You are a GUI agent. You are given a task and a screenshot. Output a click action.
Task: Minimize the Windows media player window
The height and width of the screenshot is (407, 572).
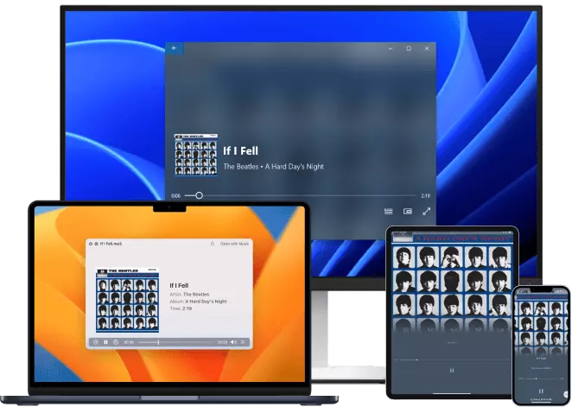[x=391, y=48]
